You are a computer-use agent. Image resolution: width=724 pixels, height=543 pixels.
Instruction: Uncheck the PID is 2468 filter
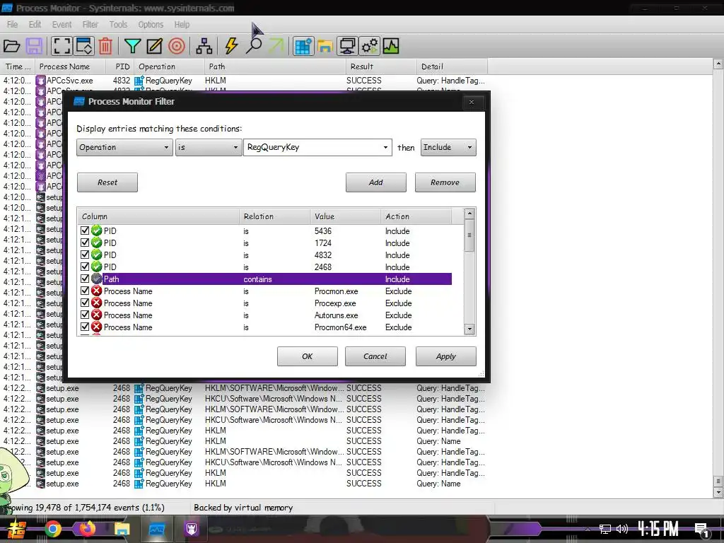[x=85, y=267]
